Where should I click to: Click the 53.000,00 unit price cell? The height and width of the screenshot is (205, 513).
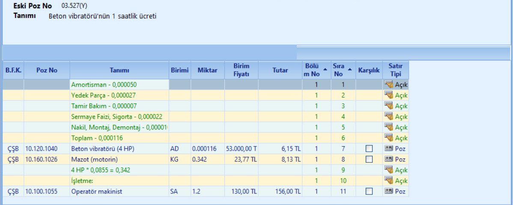click(x=241, y=149)
